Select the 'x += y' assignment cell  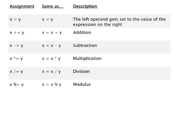(x=17, y=33)
